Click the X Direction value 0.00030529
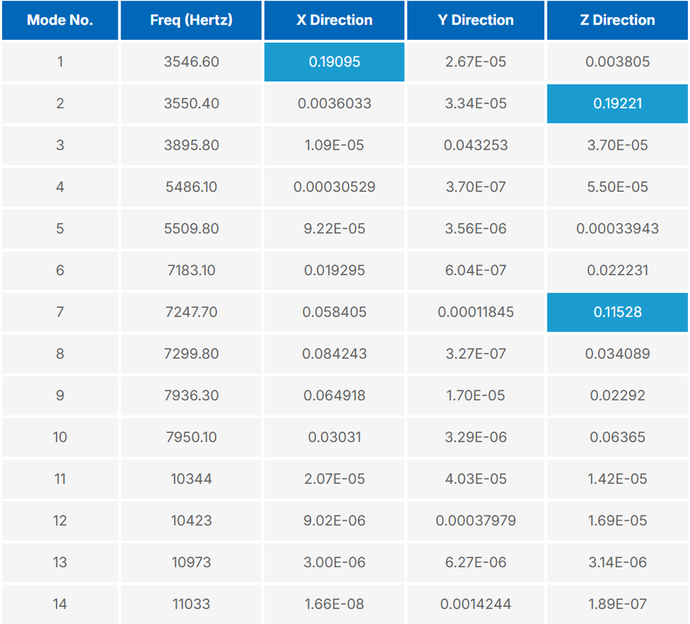690x624 pixels. pyautogui.click(x=334, y=187)
